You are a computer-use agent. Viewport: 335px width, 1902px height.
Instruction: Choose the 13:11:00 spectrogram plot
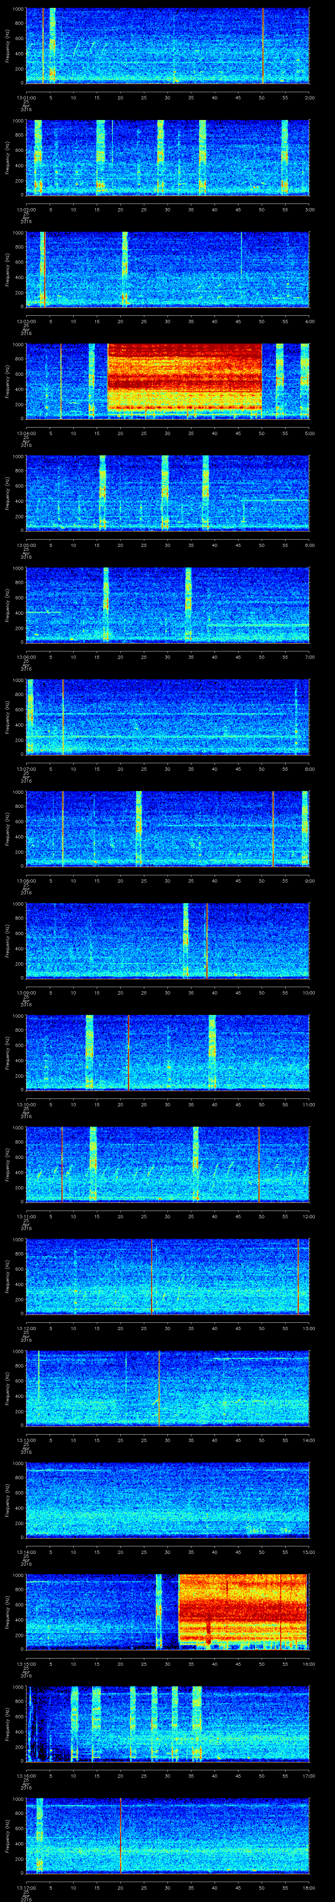point(167,1164)
